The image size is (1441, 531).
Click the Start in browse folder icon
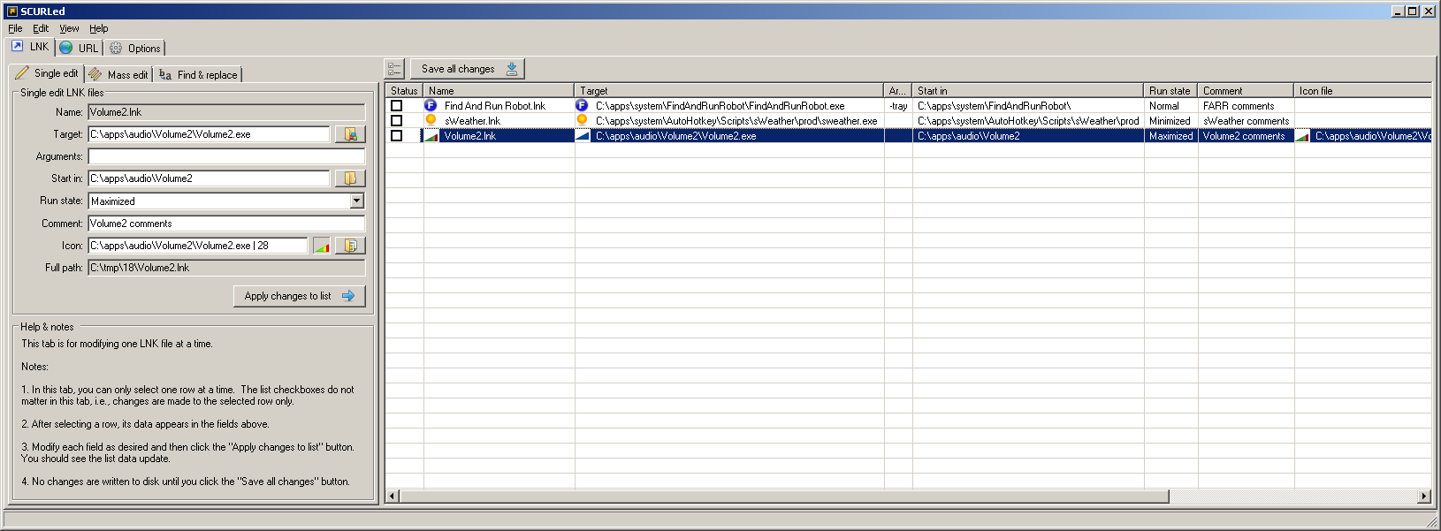tap(350, 178)
